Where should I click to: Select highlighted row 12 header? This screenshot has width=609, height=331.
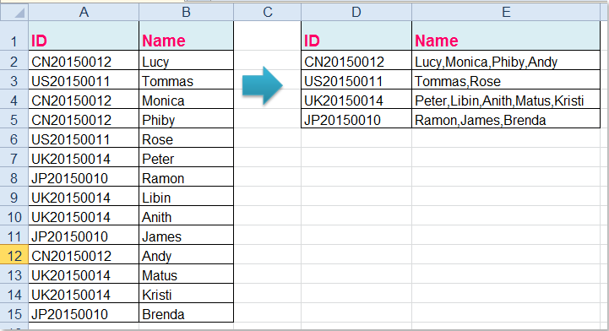tap(14, 254)
